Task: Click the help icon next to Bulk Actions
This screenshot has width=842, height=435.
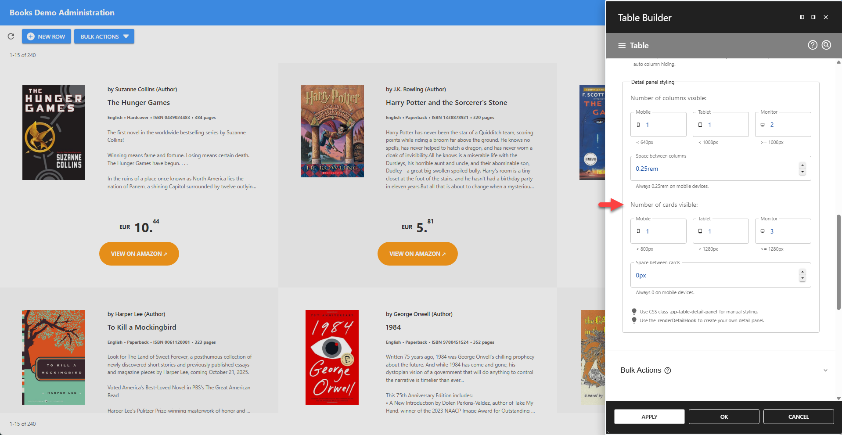Action: pos(668,370)
